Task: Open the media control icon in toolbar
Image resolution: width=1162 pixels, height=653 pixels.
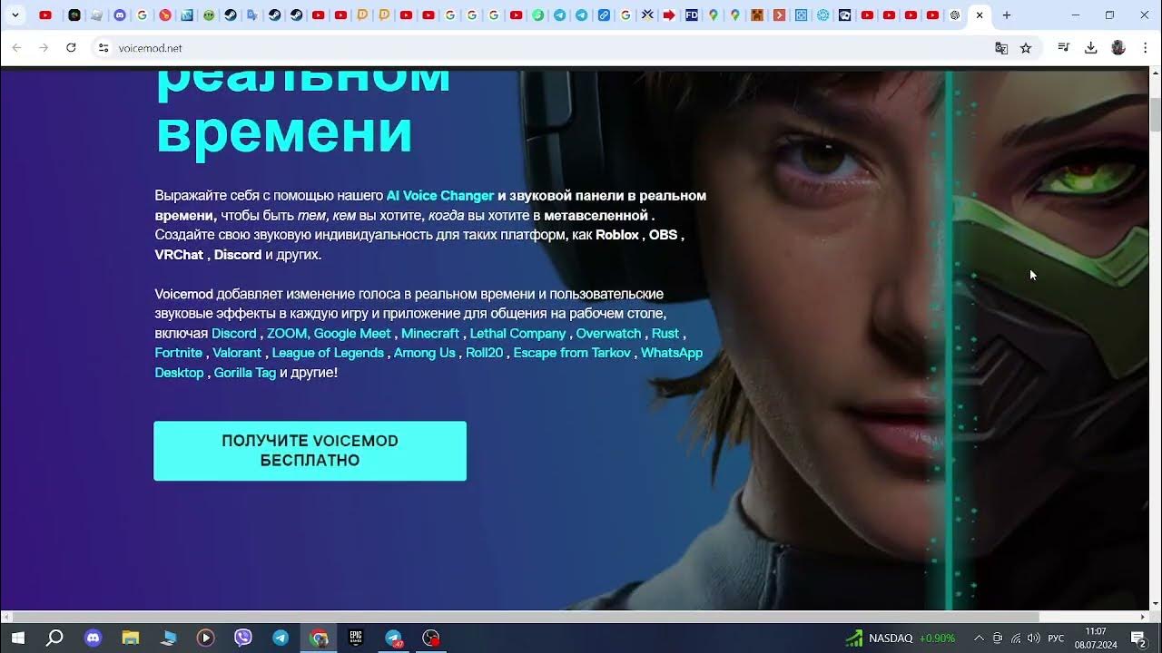Action: (x=1064, y=48)
